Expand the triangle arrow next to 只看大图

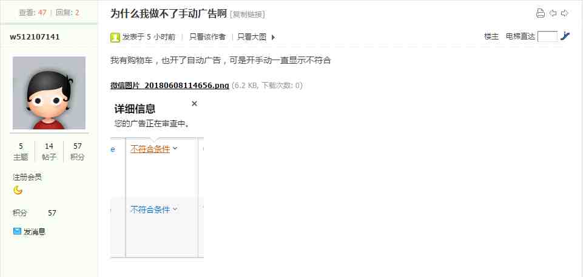point(273,37)
